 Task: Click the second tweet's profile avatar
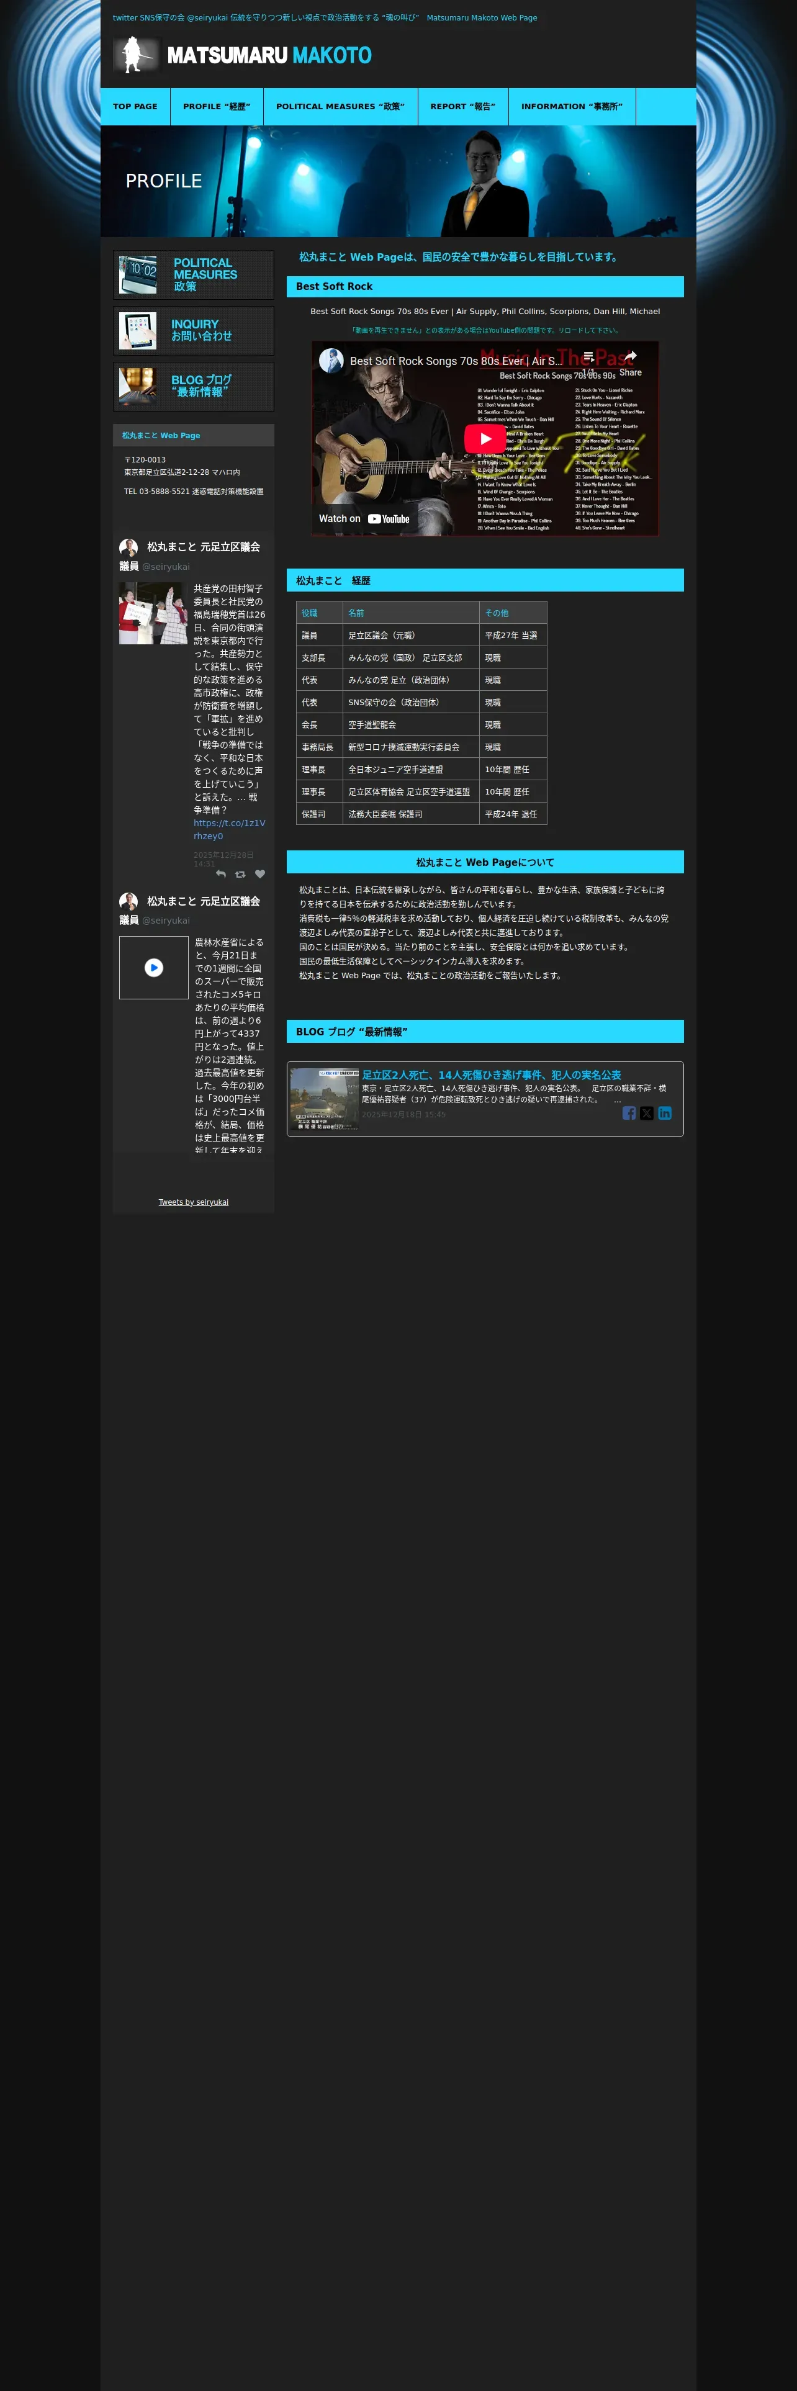[x=128, y=901]
